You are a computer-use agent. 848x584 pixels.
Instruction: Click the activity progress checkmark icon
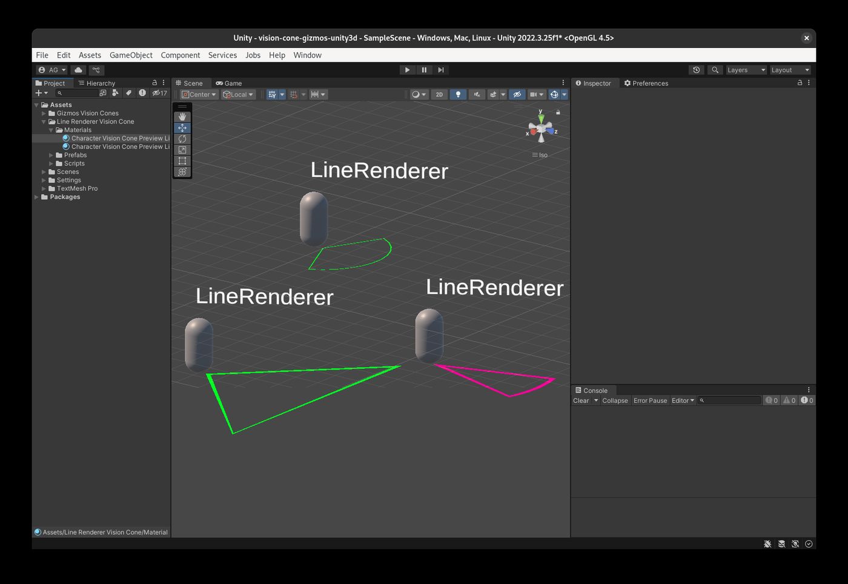(x=809, y=543)
